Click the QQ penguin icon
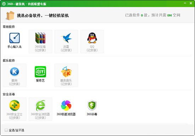Viewport: 195px width, 136px height. [92, 38]
